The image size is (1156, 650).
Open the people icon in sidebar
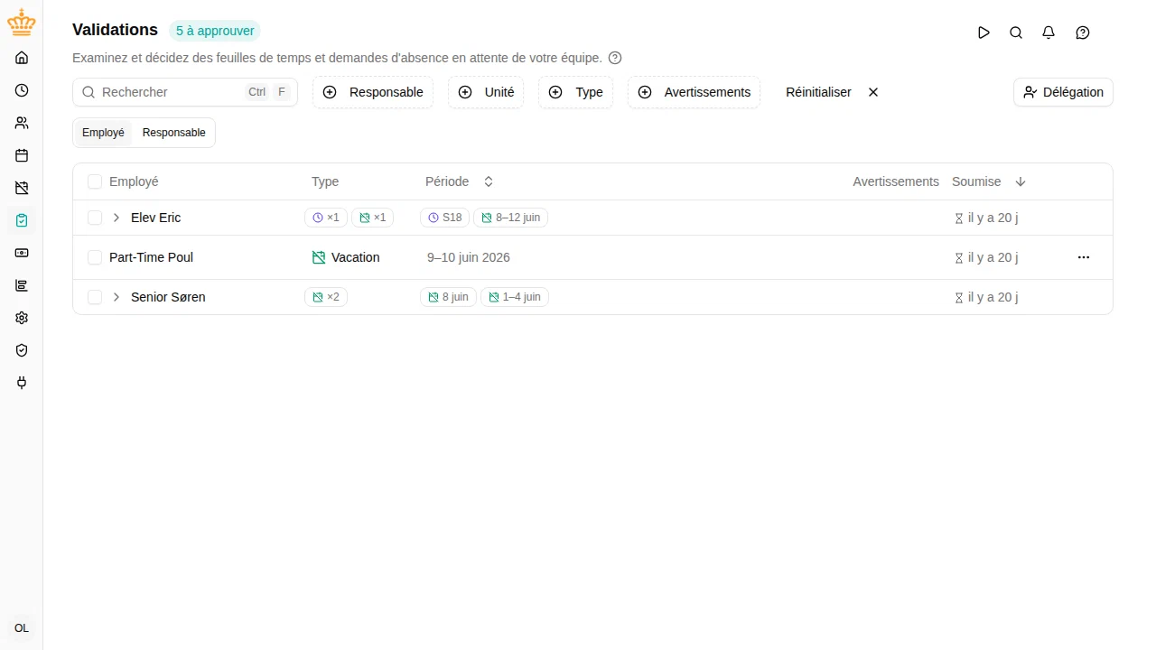click(22, 123)
